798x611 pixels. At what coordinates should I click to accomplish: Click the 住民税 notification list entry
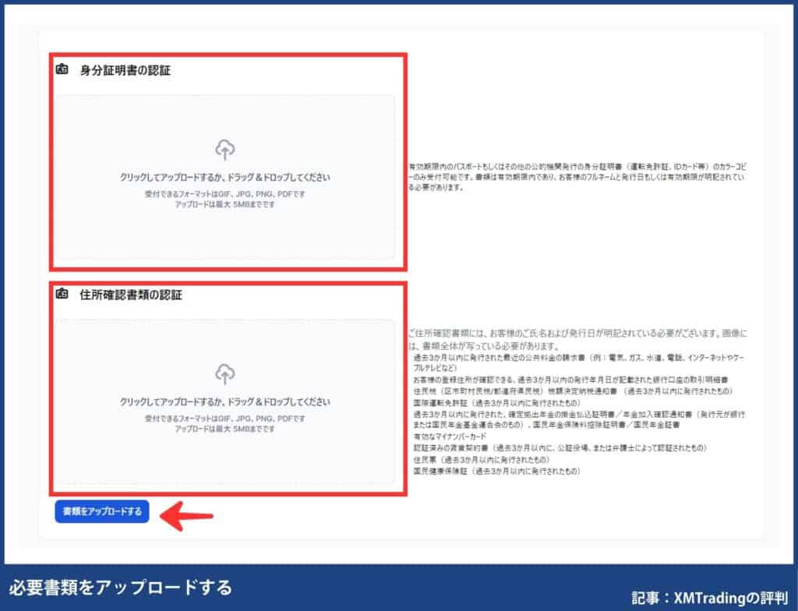point(573,391)
